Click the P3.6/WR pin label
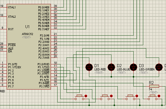The image size is (166, 109). pos(44,83)
